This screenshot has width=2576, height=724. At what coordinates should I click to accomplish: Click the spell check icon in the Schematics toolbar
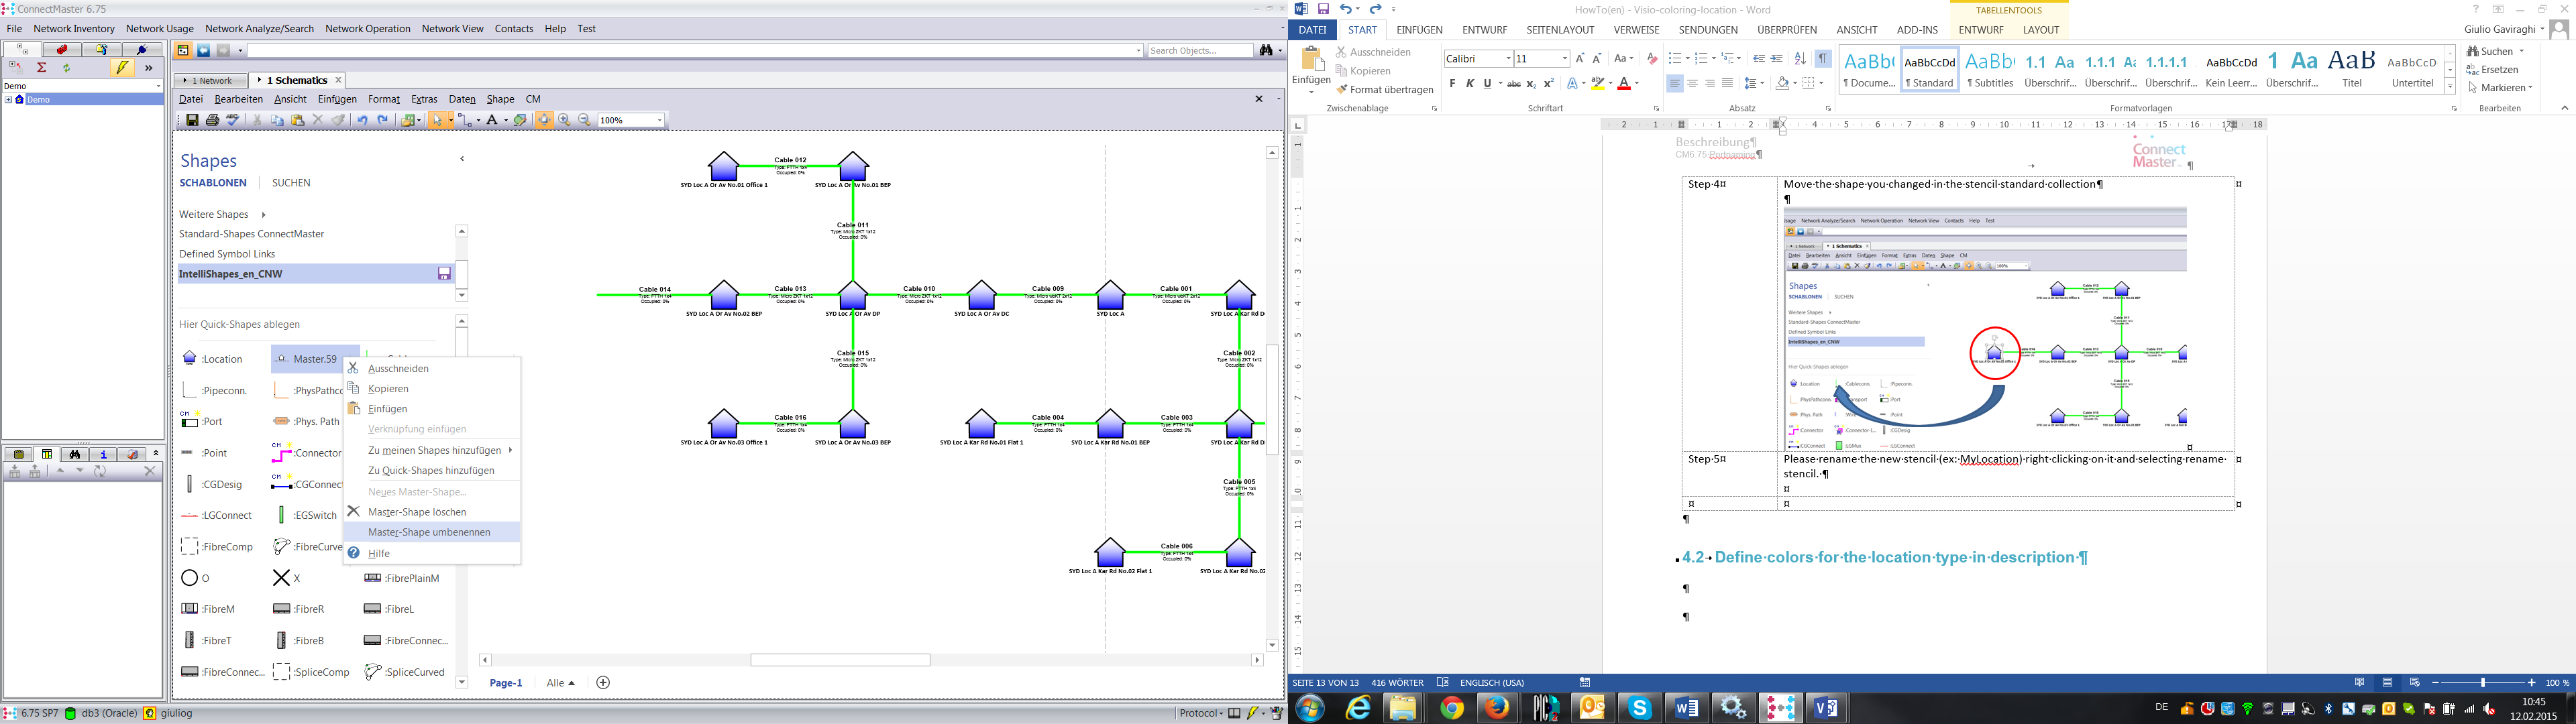(x=233, y=120)
